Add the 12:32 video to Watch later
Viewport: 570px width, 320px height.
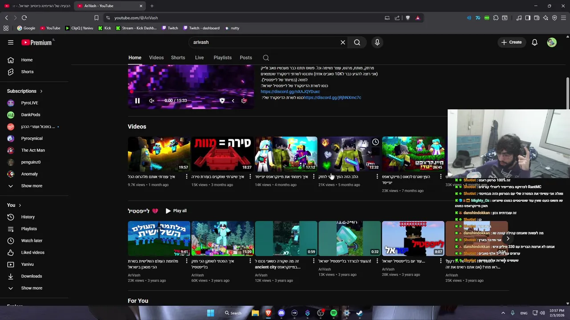pos(375,142)
